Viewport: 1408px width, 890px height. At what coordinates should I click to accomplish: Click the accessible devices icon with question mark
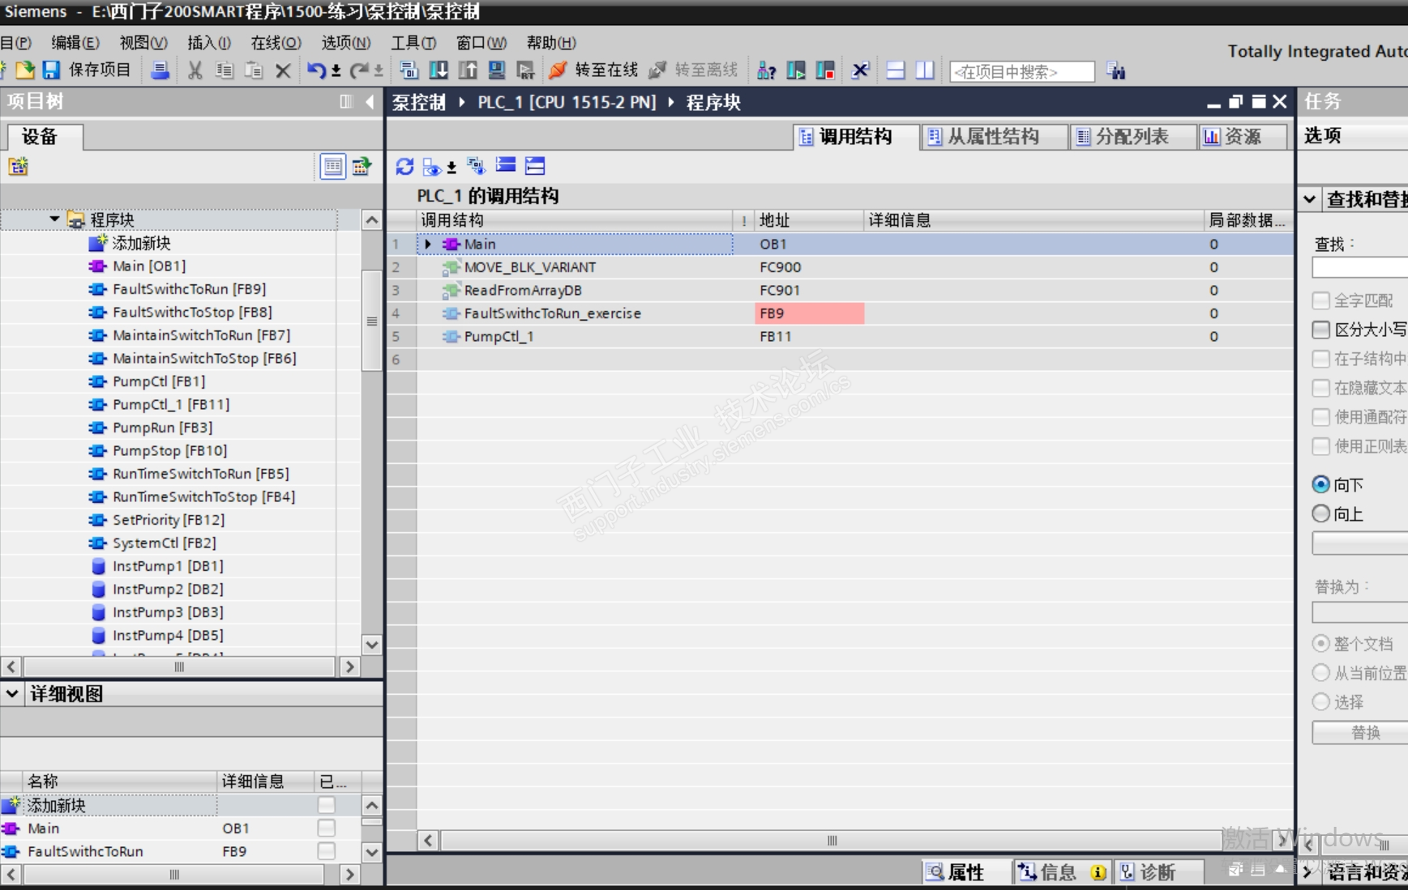tap(766, 70)
